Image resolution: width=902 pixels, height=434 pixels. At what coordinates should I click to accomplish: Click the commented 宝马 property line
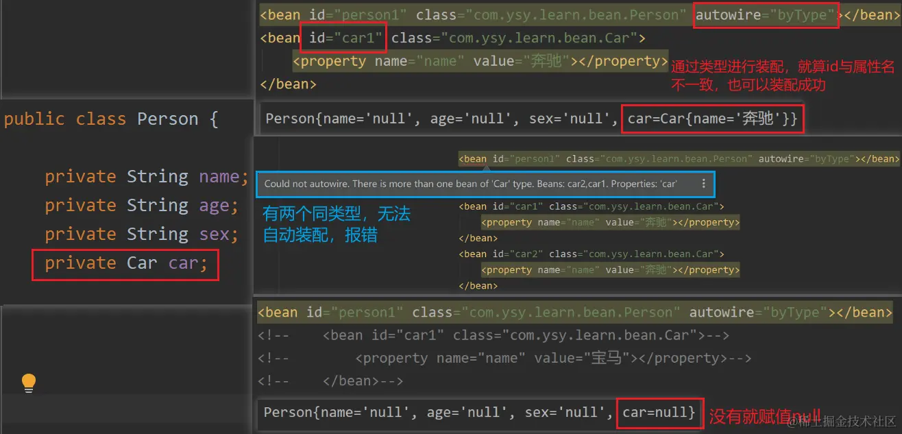pyautogui.click(x=504, y=358)
